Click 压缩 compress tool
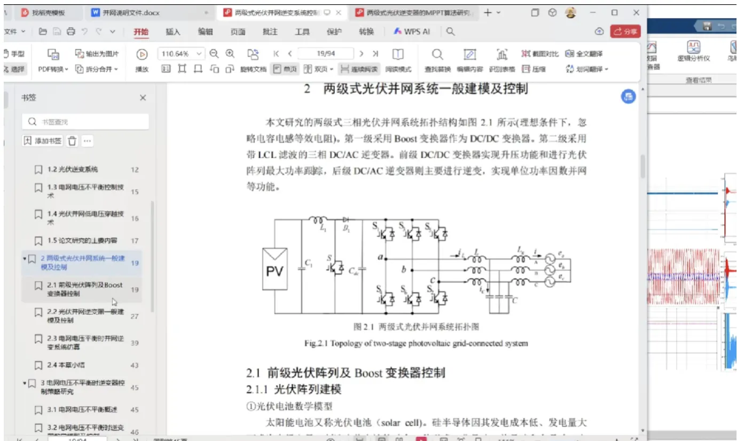The height and width of the screenshot is (441, 737). [x=534, y=69]
